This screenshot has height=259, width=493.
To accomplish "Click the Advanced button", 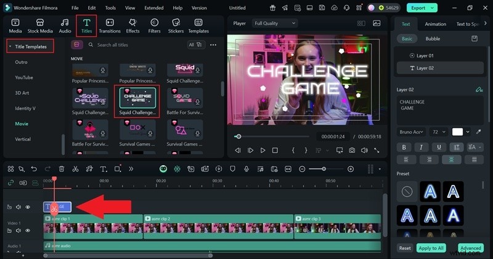I will 471,248.
